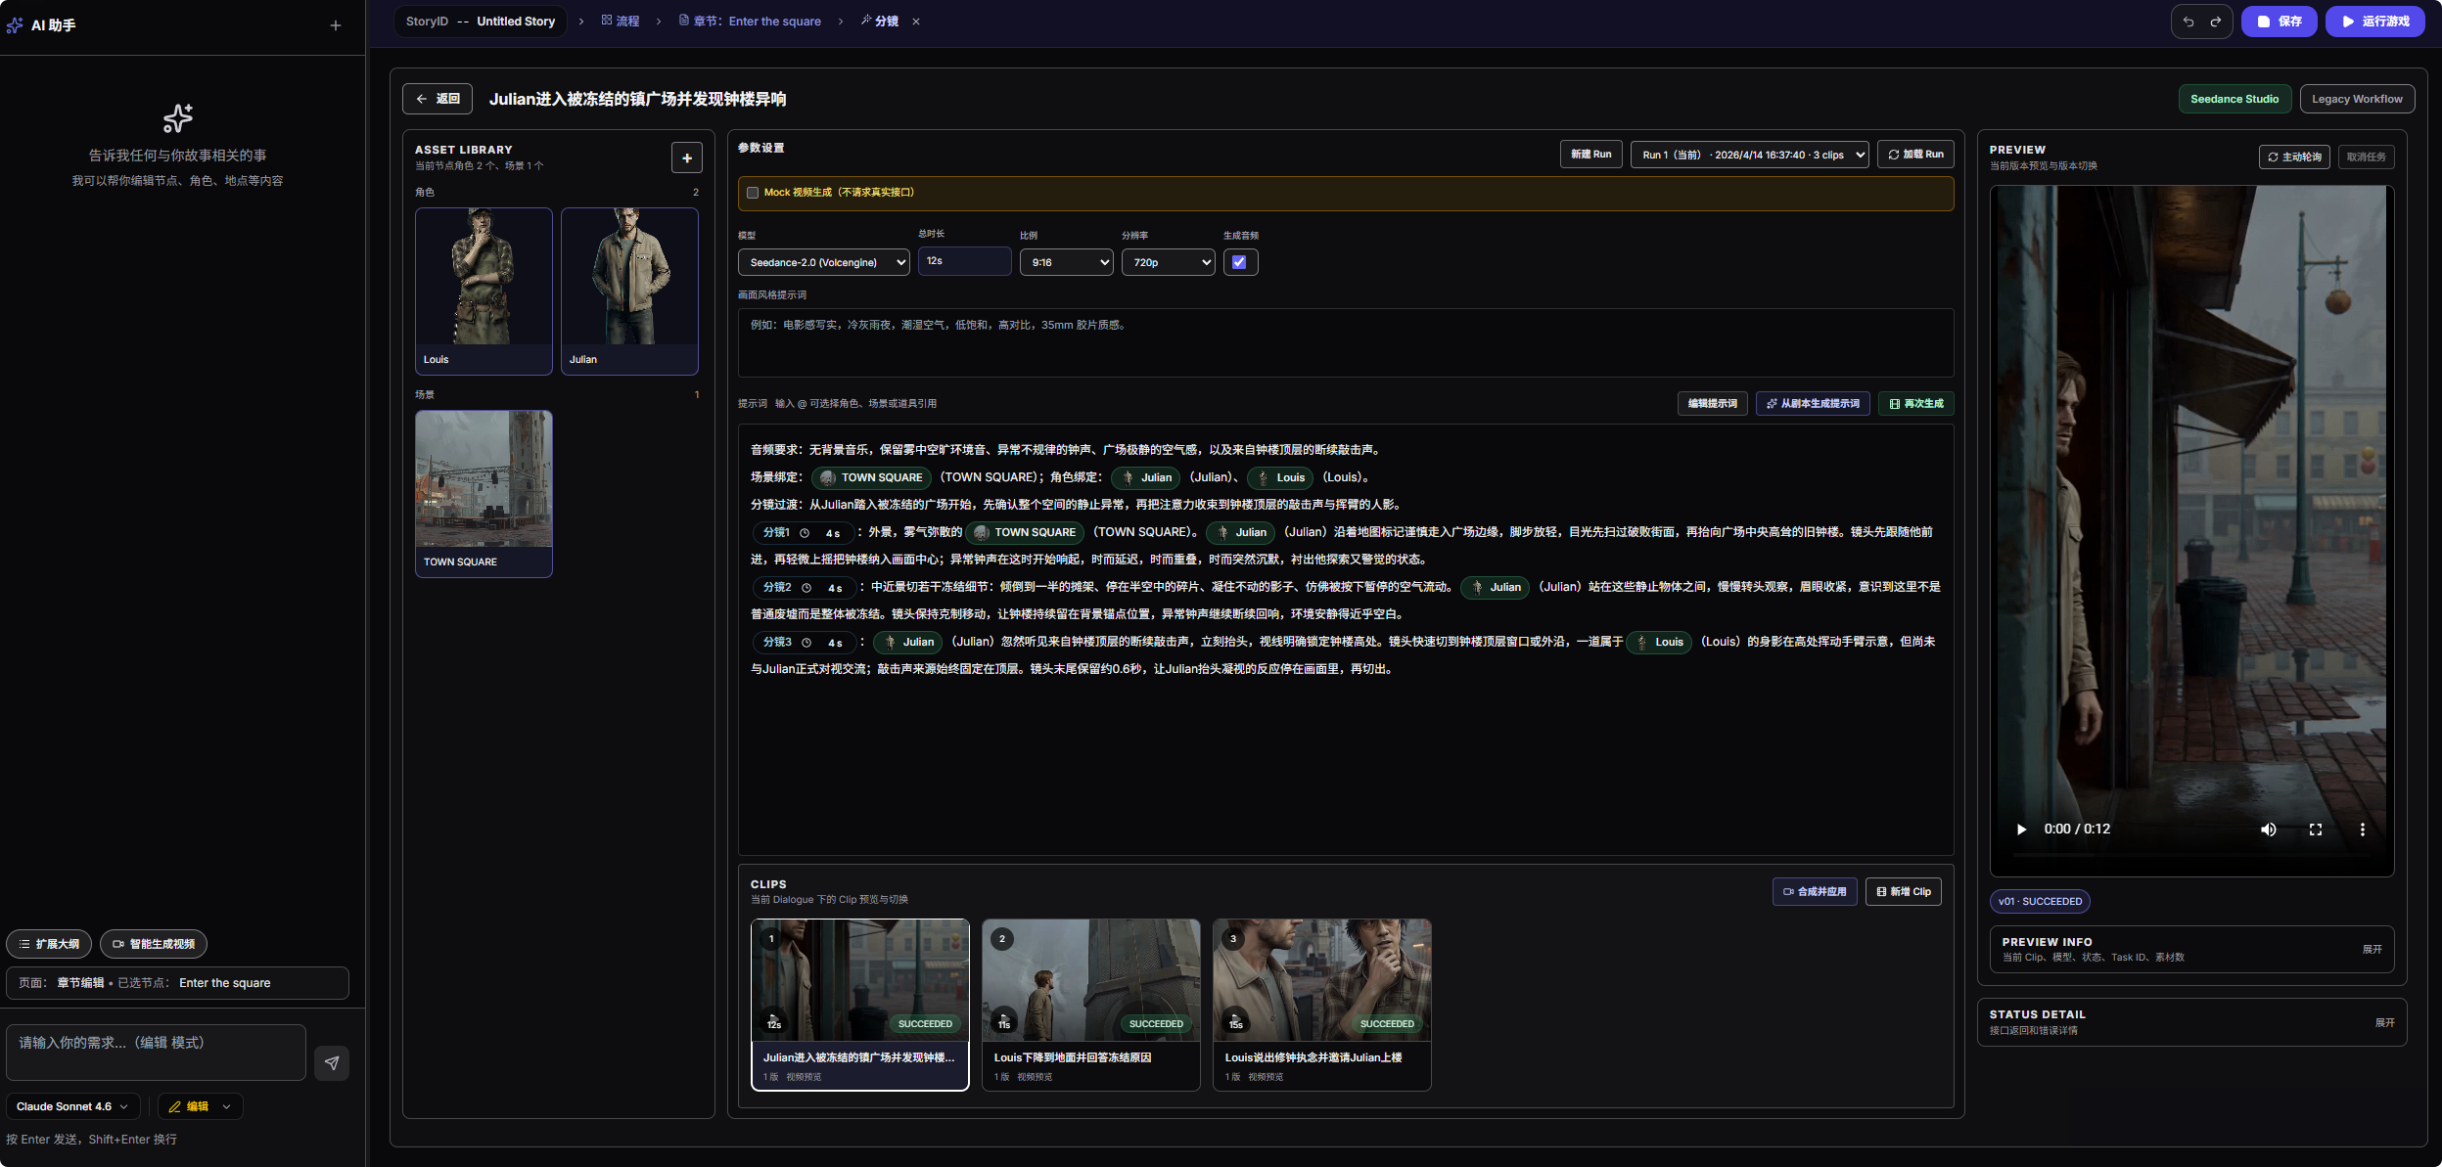Click the undo arrow icon

[2189, 22]
